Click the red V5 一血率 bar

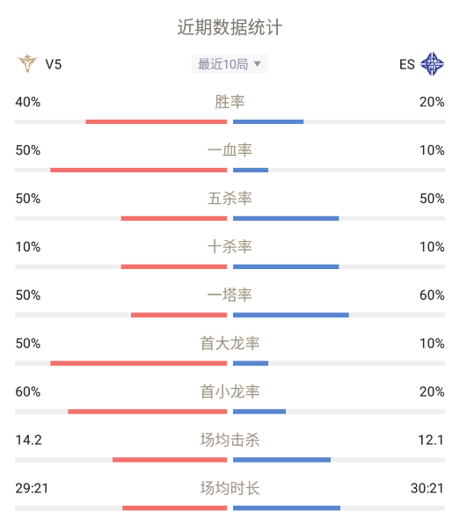coord(138,170)
